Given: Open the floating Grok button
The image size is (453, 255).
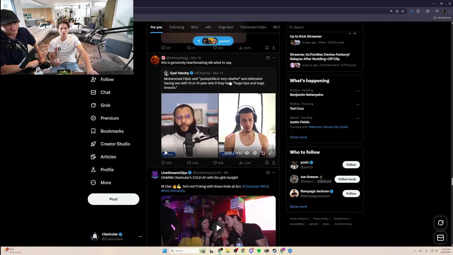Looking at the screenshot, I should point(441,223).
